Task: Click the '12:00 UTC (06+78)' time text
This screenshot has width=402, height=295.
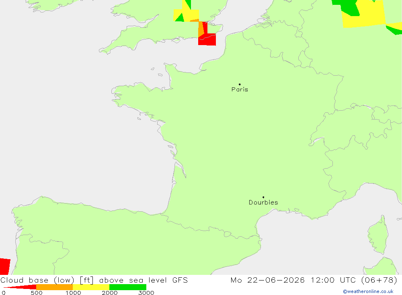Action: tap(354, 280)
